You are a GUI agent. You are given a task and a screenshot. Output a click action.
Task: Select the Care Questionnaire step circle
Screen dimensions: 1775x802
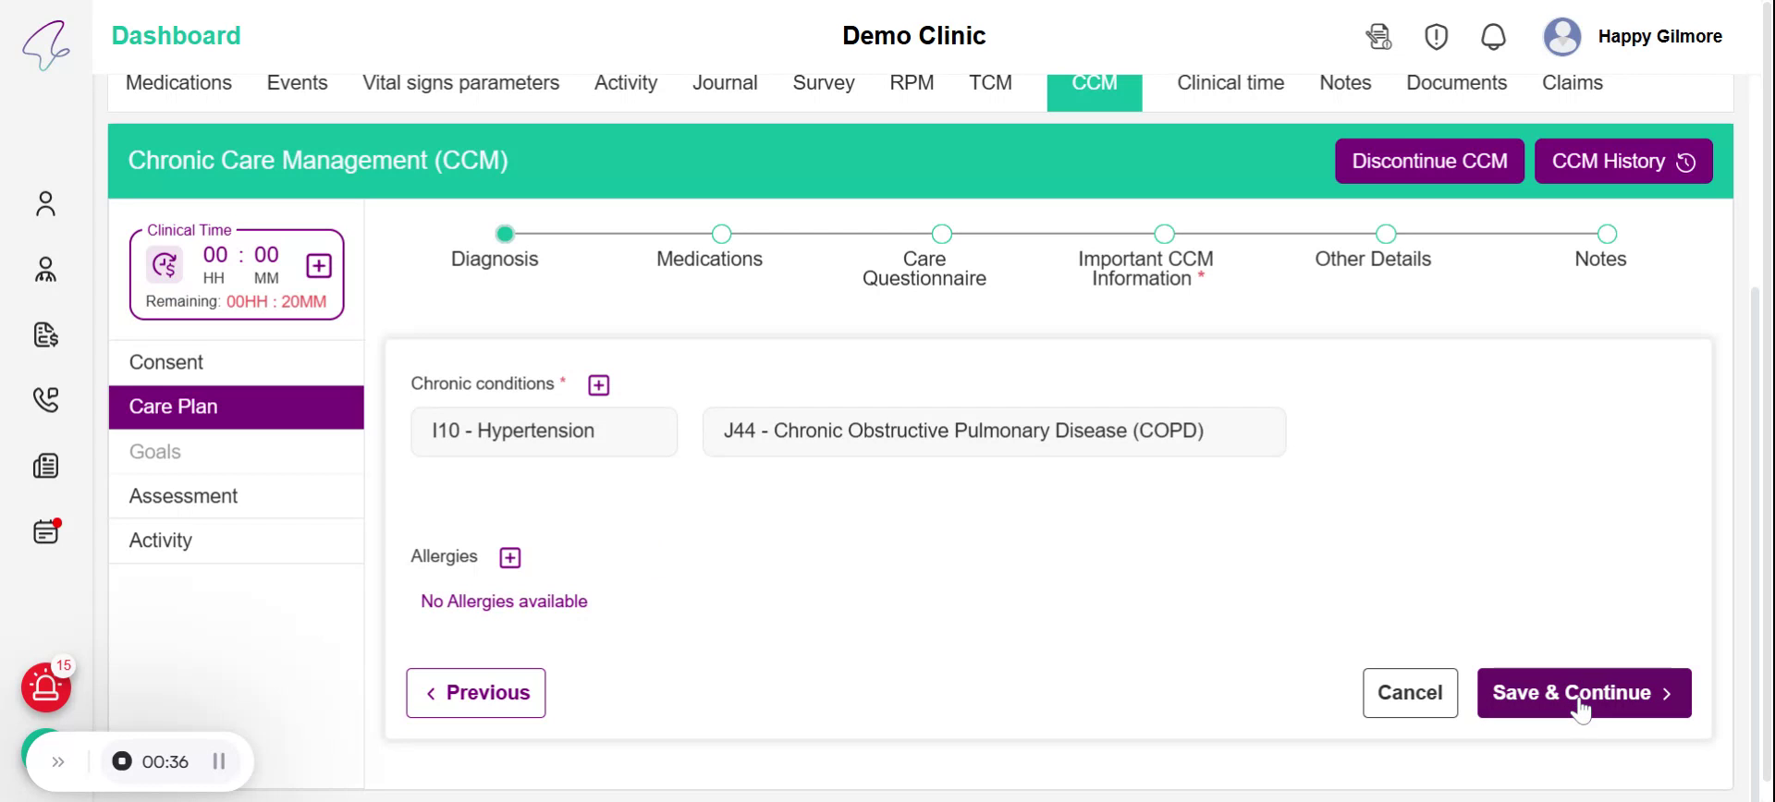coord(941,234)
